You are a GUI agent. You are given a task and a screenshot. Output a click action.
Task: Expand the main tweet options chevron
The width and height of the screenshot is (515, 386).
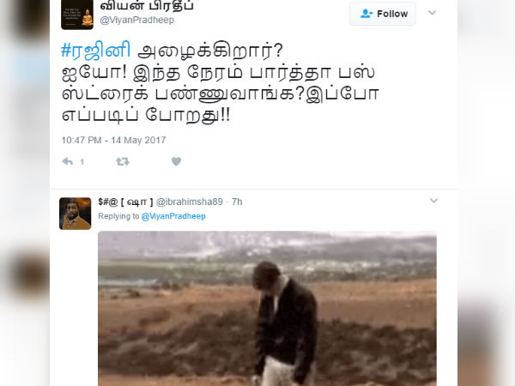pos(433,13)
